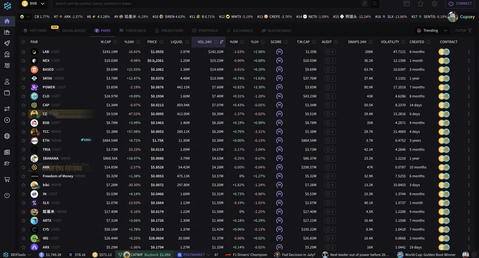Screen dimensions: 479x258
Task: Open the layout panel icon in header
Action: 406,3
